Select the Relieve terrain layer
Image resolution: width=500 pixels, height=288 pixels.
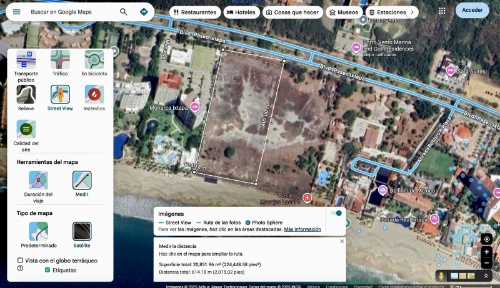[26, 94]
